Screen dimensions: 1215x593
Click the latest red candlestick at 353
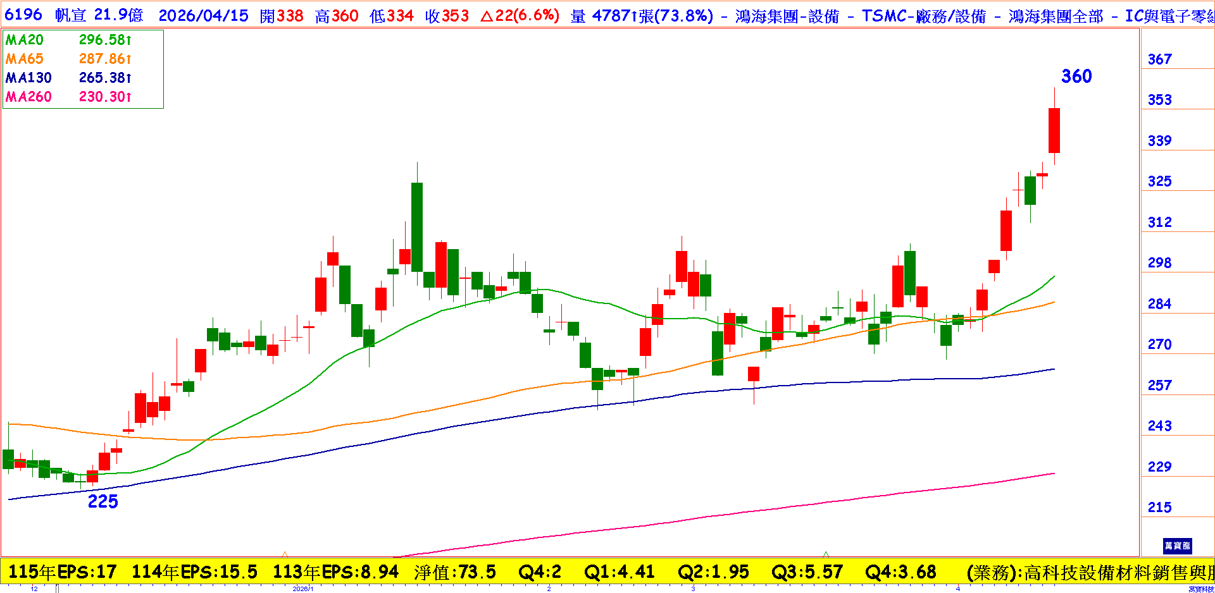pyautogui.click(x=1054, y=130)
